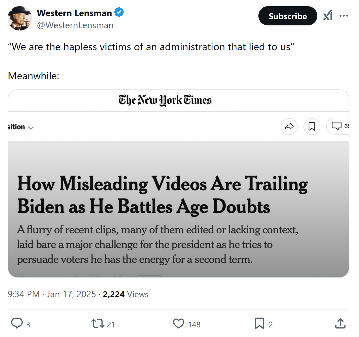Viewport: 359px width, 337px height.
Task: Open the three-dot more options menu
Action: (x=344, y=16)
